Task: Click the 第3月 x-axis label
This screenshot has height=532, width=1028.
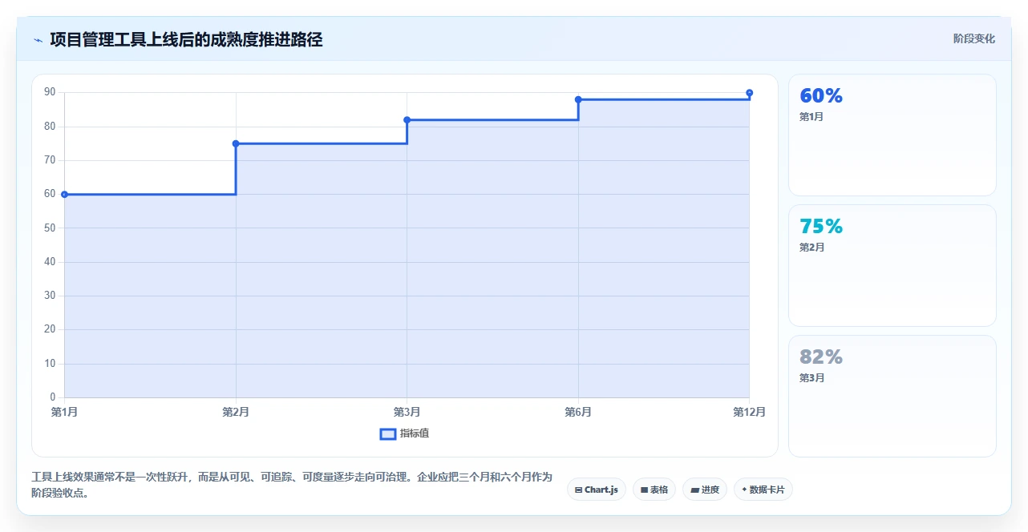Action: coord(407,412)
